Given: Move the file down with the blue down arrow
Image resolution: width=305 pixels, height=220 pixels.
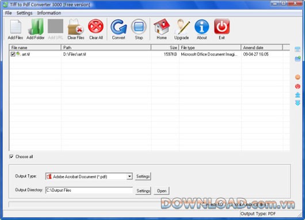Looking at the screenshot, I should tap(298, 103).
